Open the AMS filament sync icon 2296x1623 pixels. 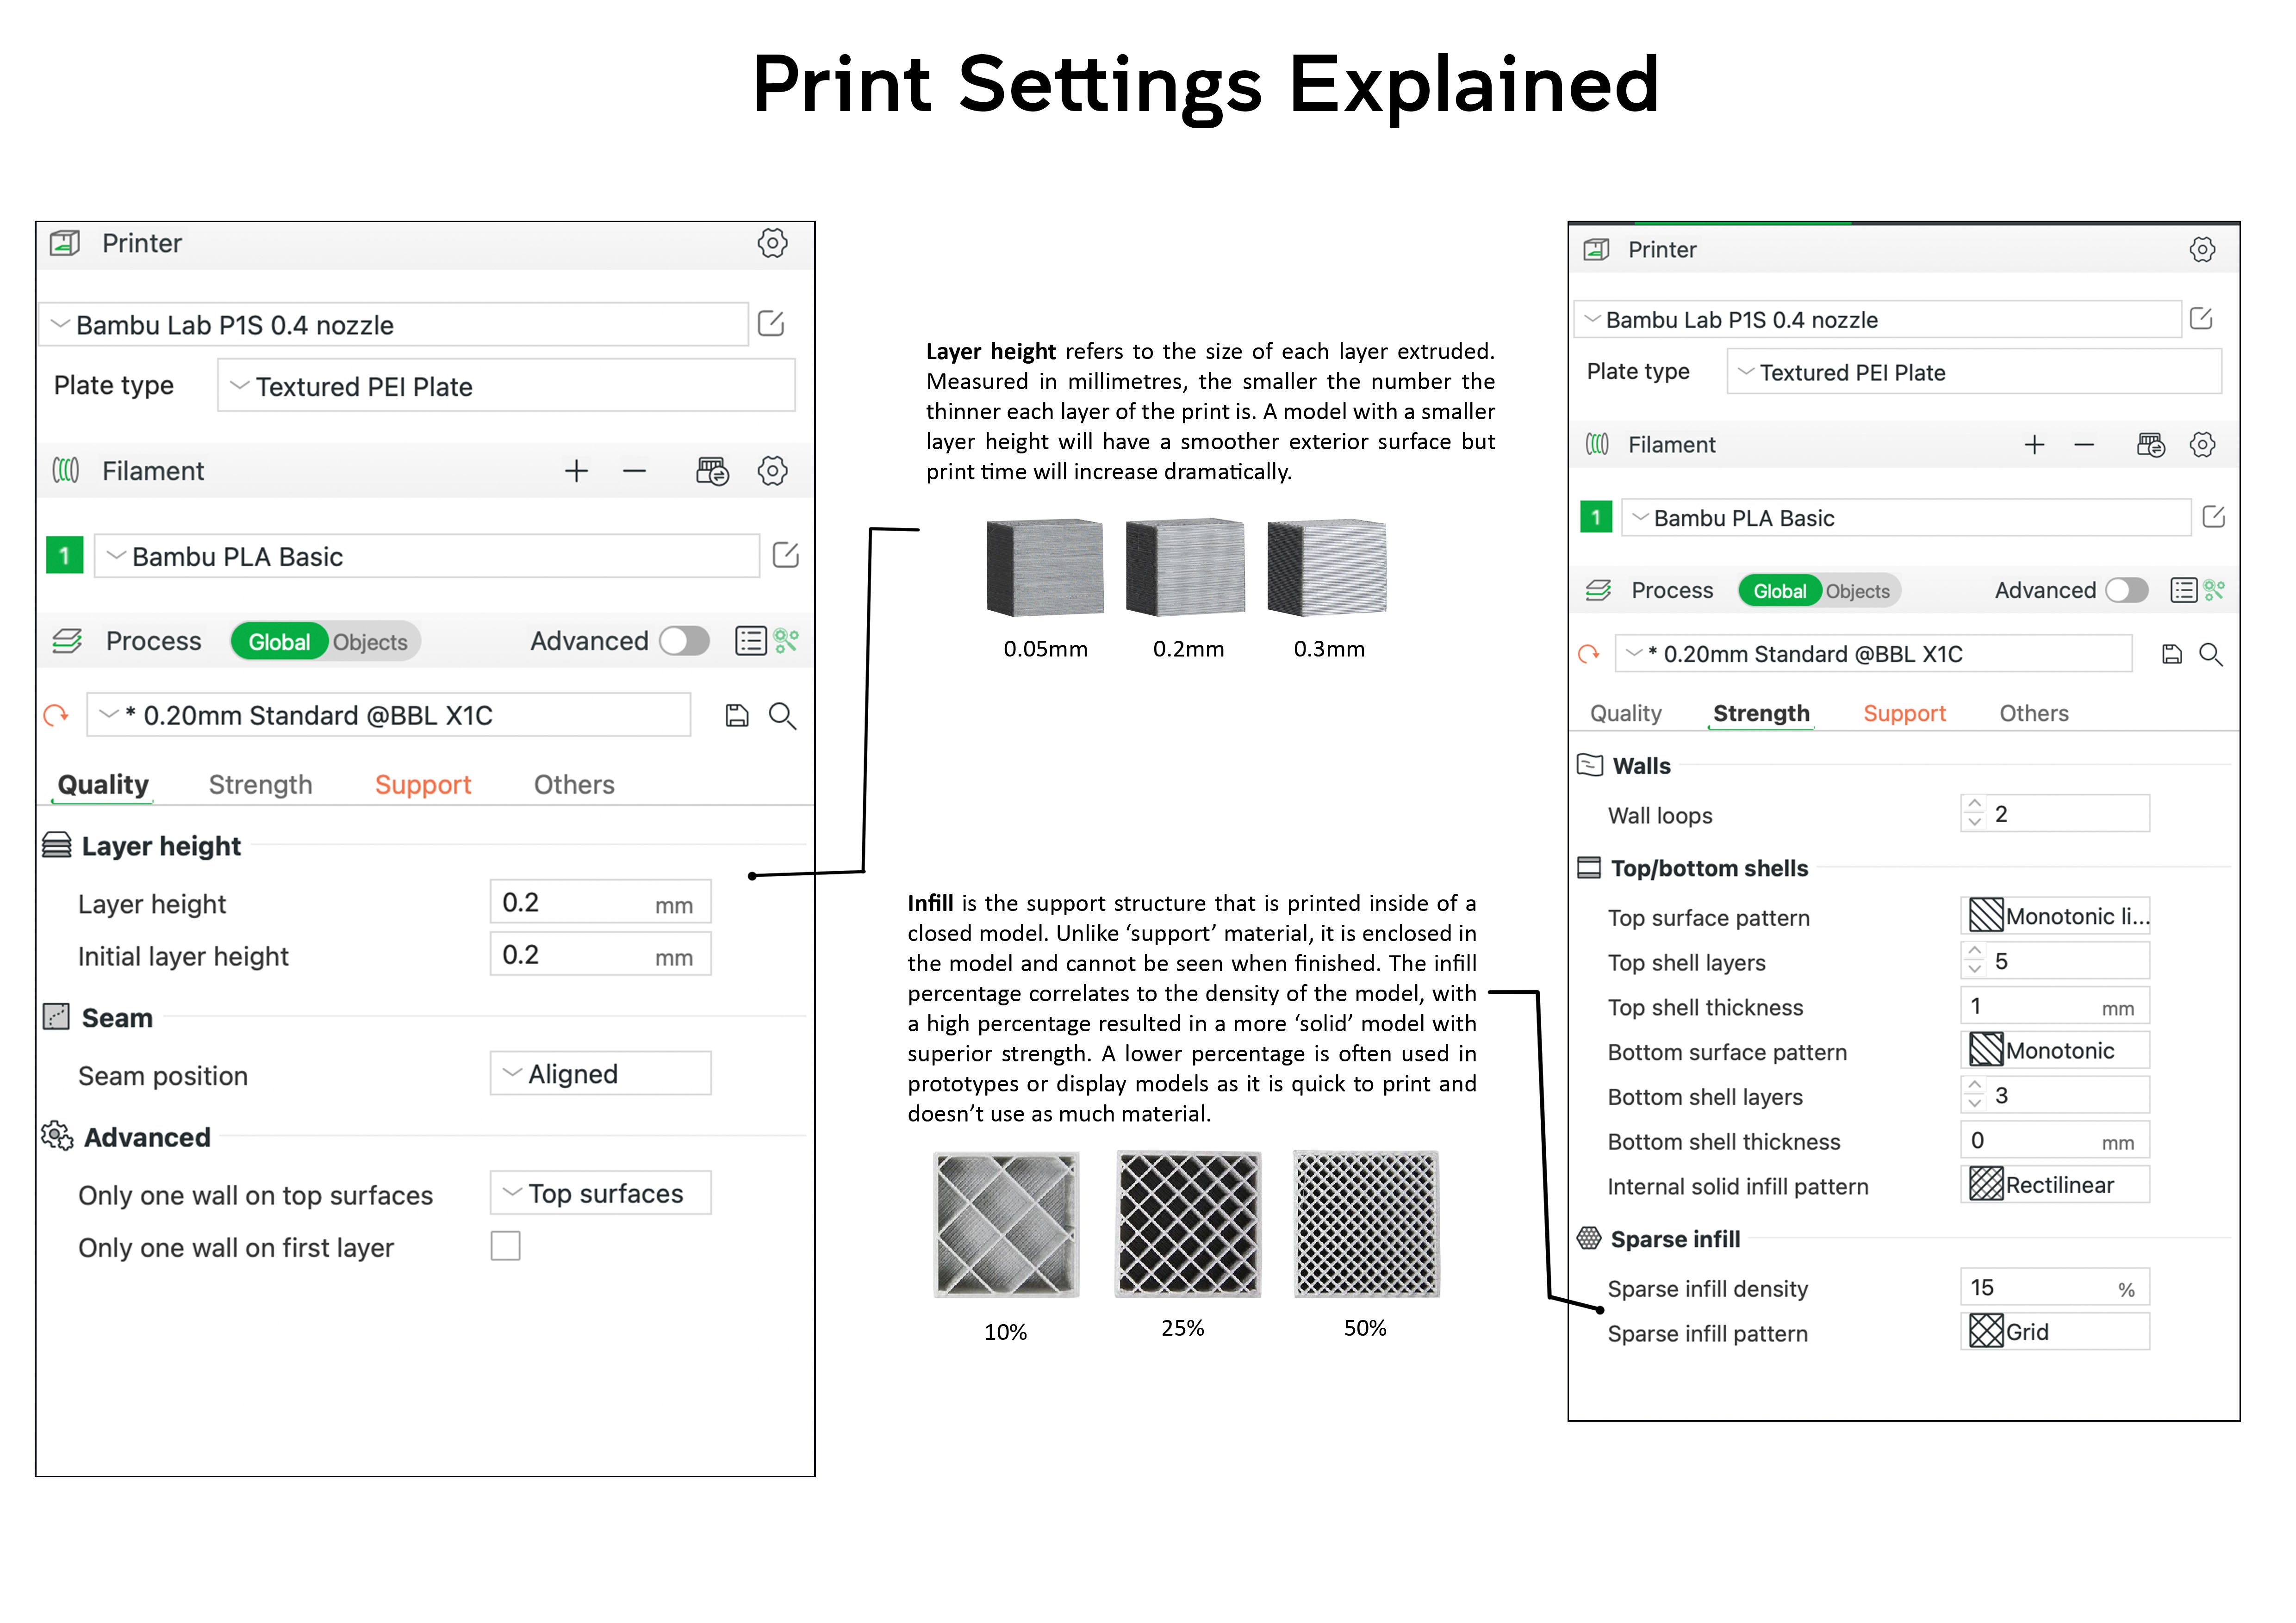coord(713,471)
